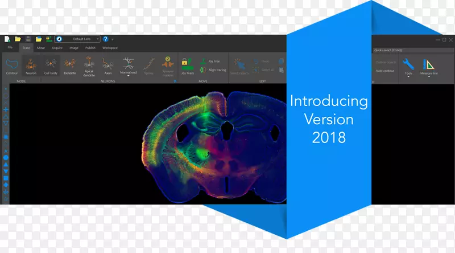
Task: Click the brain section image
Action: click(214, 147)
